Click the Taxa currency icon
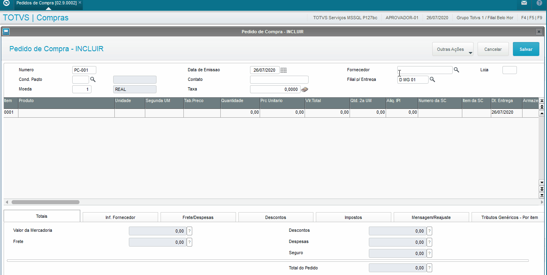 [305, 89]
